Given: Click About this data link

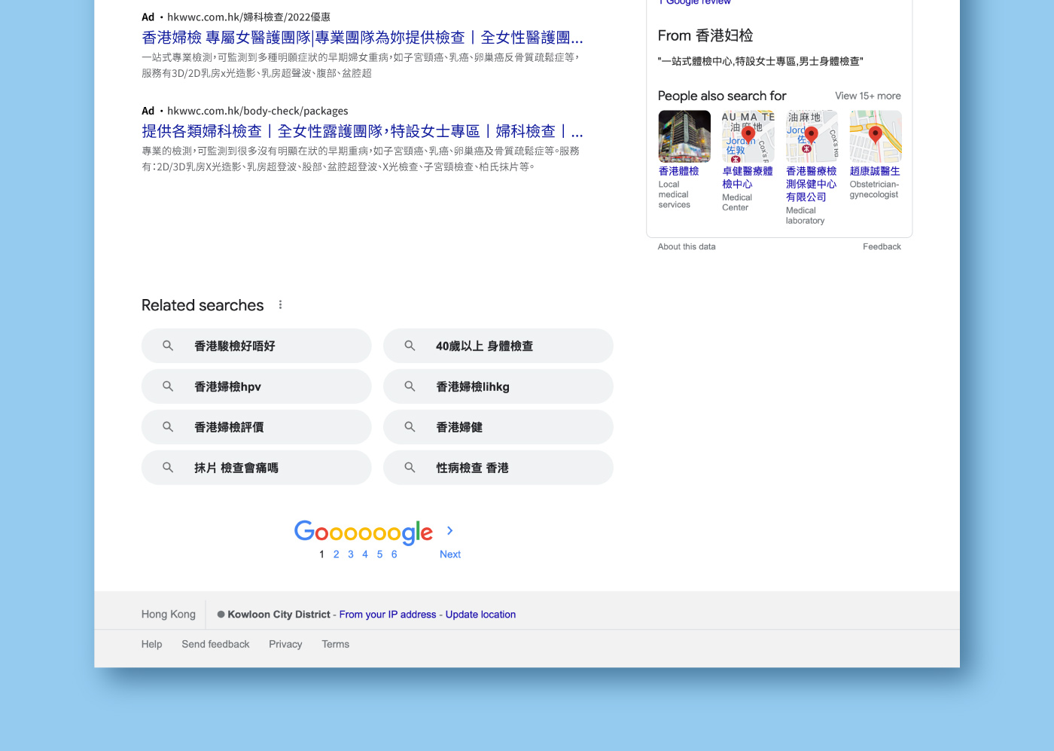Looking at the screenshot, I should point(687,246).
